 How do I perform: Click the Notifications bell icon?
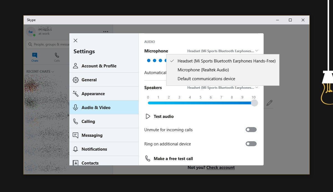[x=75, y=149]
